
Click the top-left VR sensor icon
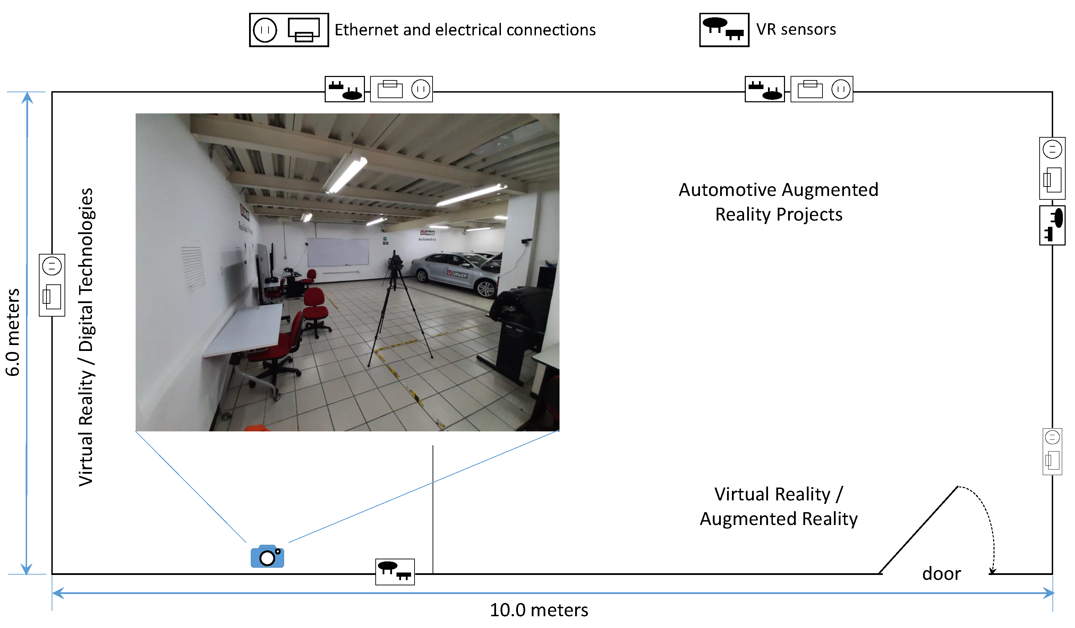pyautogui.click(x=345, y=89)
